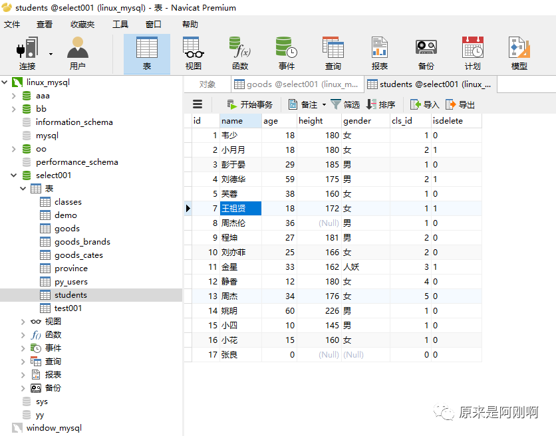This screenshot has height=436, width=556.
Task: Expand the 查询 queries folder in tree
Action: click(23, 362)
